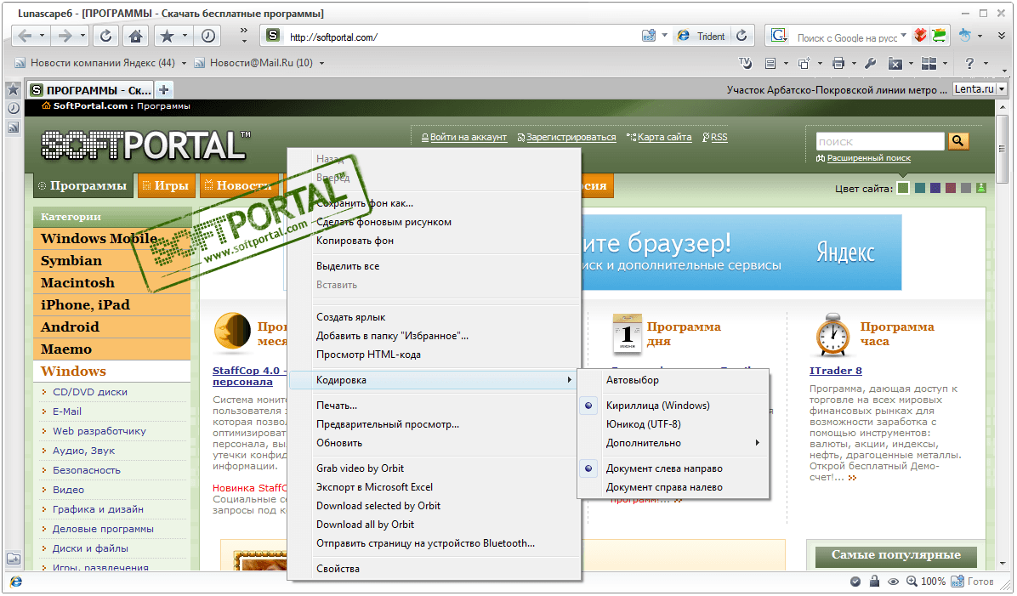Open Favorites star dropdown arrow
The height and width of the screenshot is (596, 1017).
point(185,37)
